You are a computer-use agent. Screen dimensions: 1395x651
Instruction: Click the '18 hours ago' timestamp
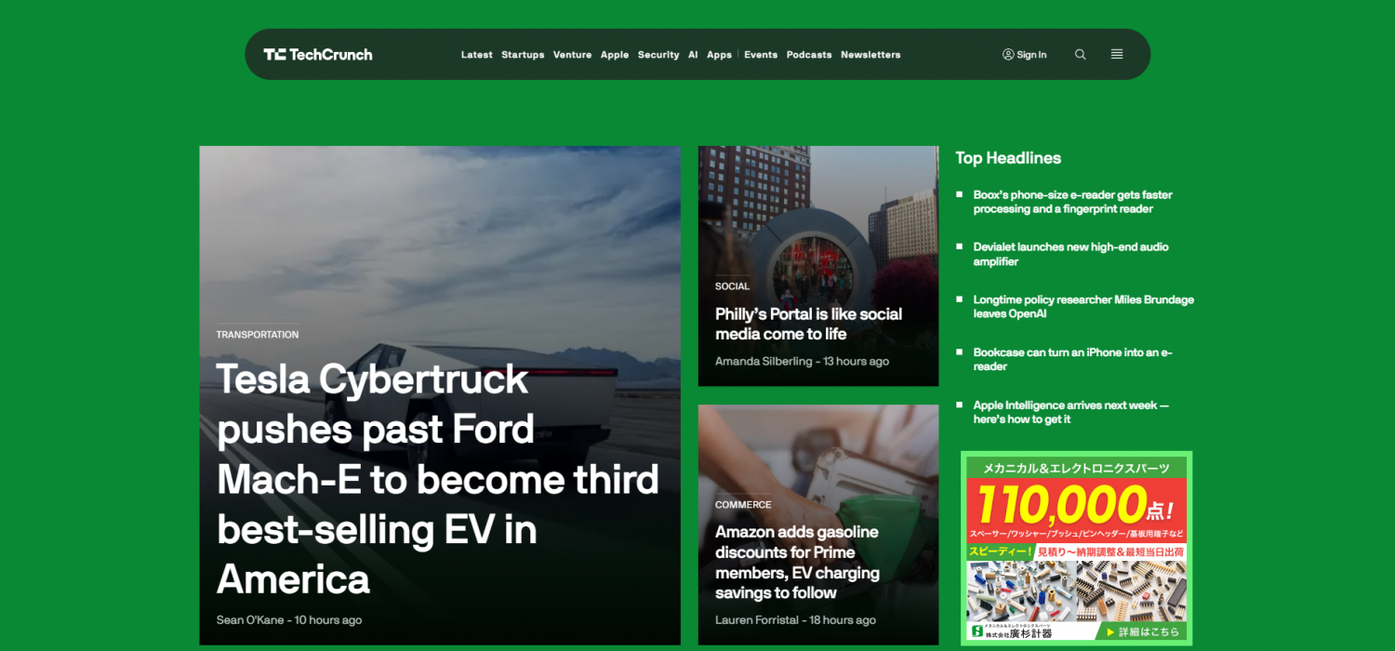pos(843,620)
